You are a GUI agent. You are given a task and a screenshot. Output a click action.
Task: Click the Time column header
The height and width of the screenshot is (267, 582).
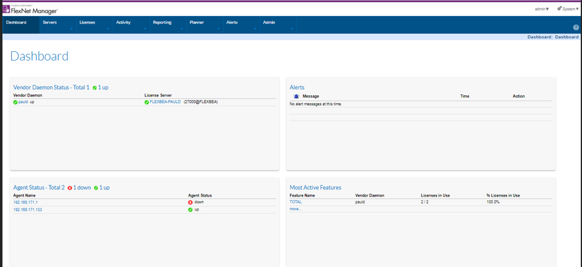[x=465, y=96]
